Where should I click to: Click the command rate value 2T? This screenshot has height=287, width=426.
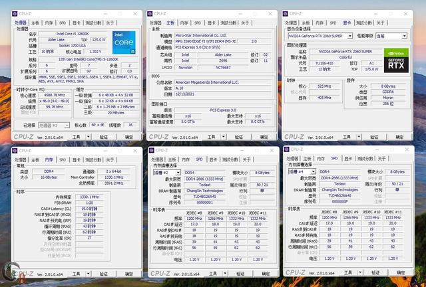[90, 238]
